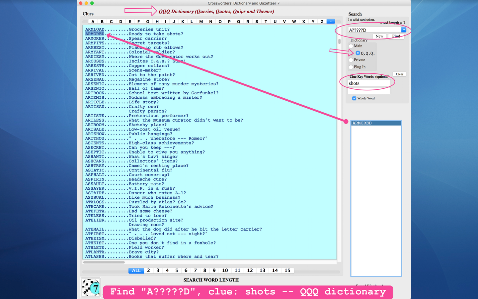Click the ARRESTS Copper collars clue row

(127, 66)
